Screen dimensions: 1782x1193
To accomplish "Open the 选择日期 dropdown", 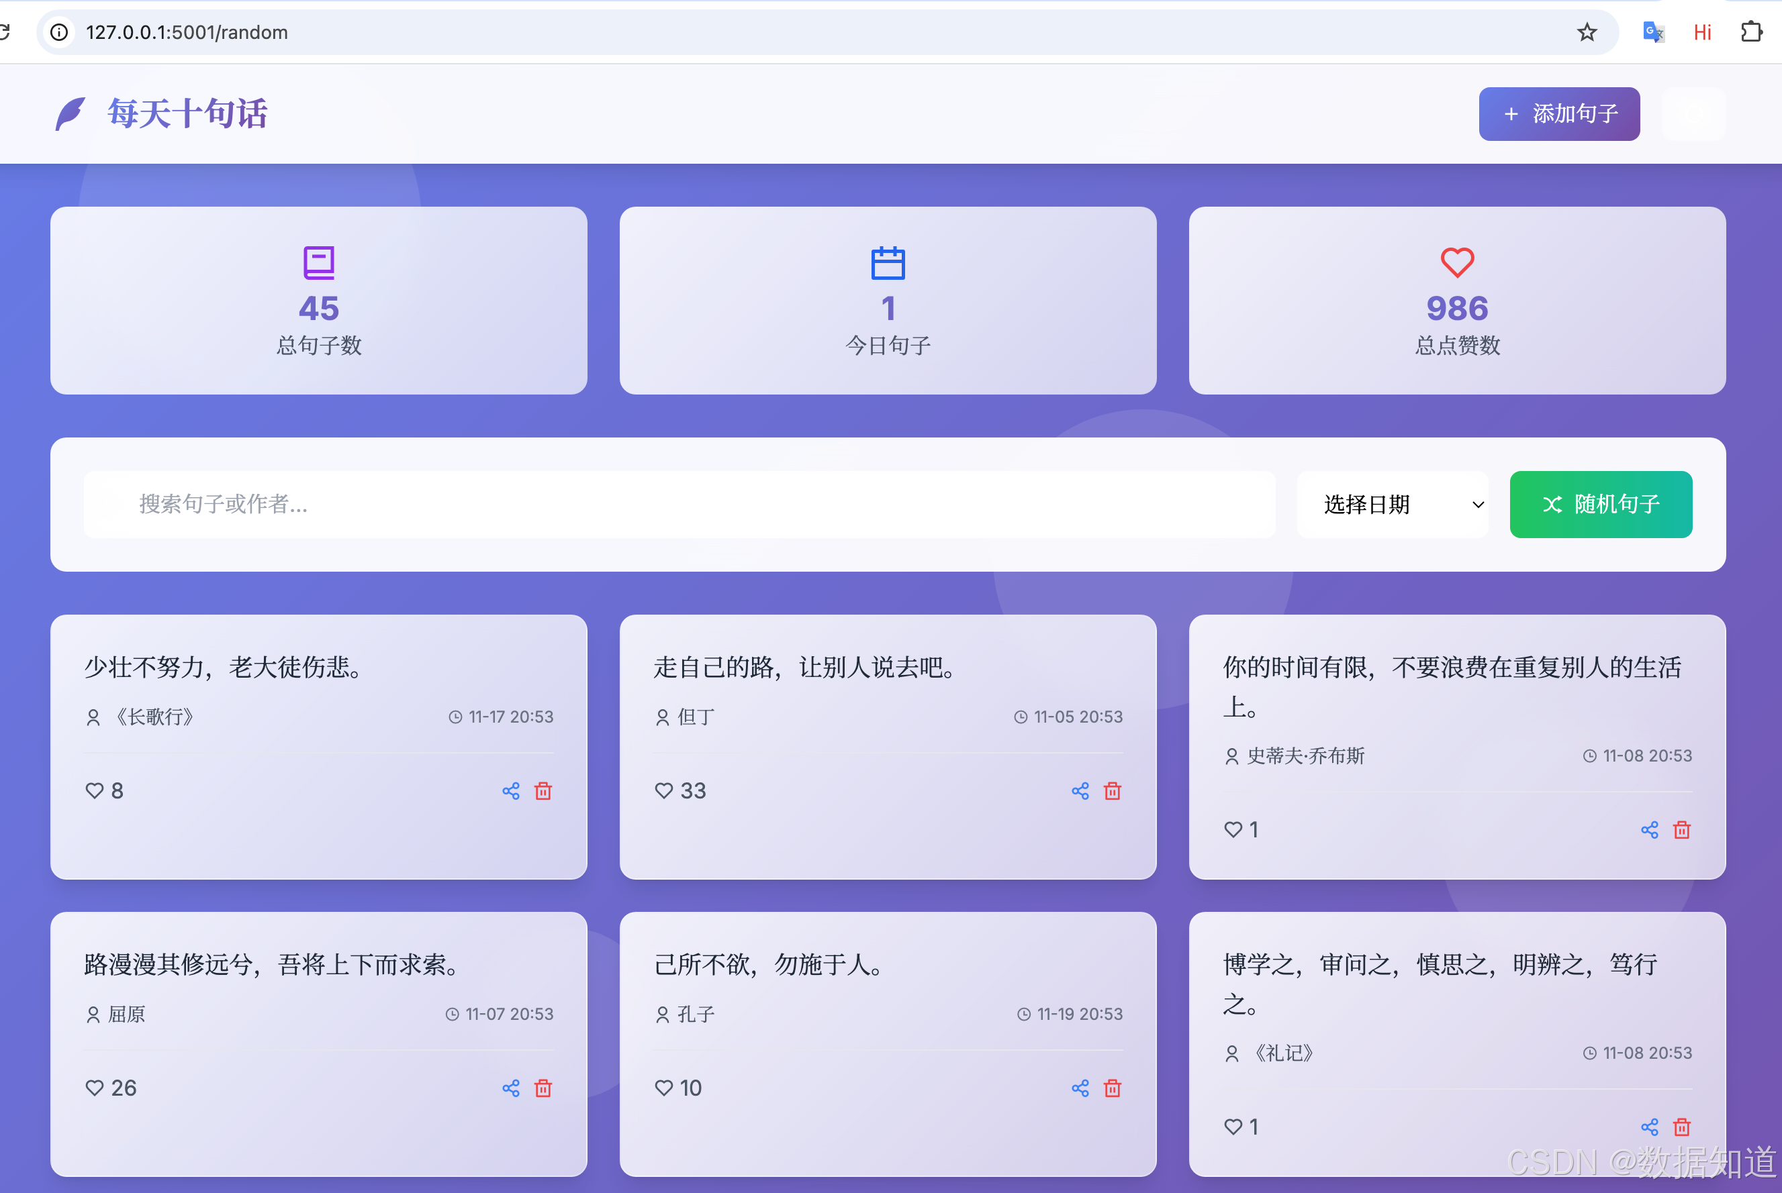I will click(x=1393, y=505).
